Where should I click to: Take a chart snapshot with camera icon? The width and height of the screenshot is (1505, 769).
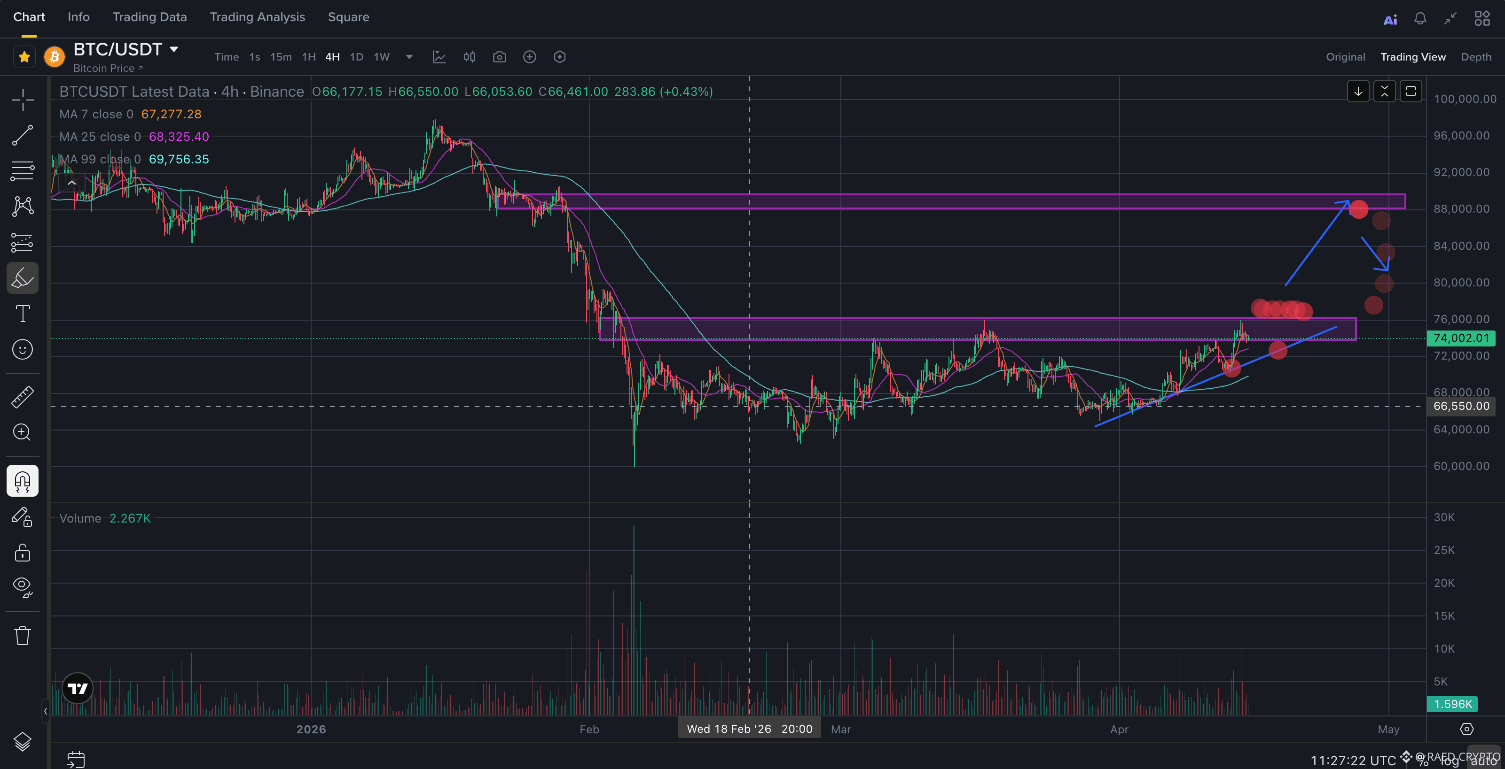pyautogui.click(x=500, y=57)
